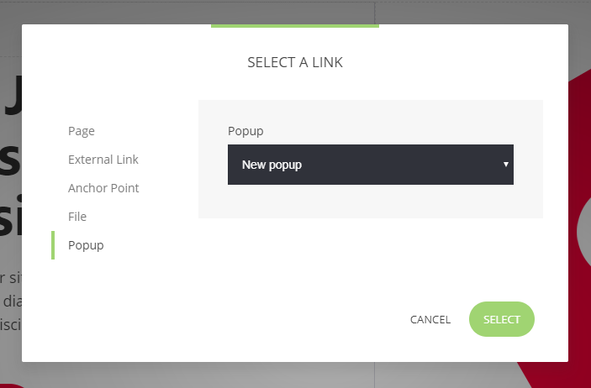Select the External Link option
The height and width of the screenshot is (388, 591).
tap(103, 160)
